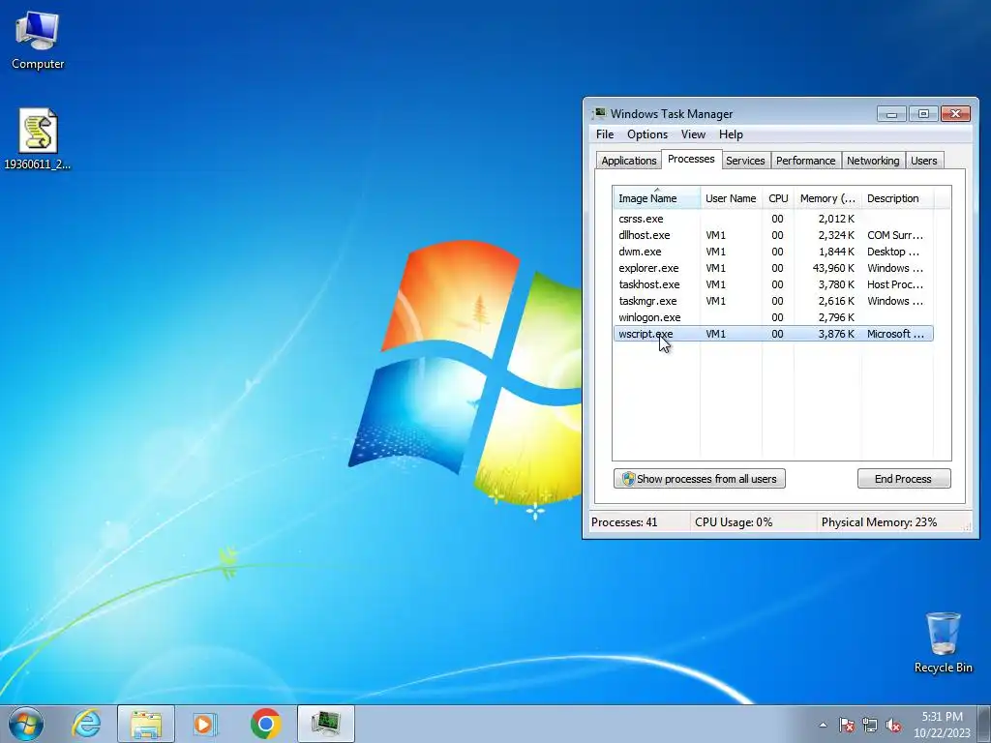Click the Processes: 41 status text
991x743 pixels.
click(x=624, y=522)
